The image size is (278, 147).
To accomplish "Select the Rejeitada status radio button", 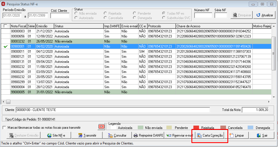I will (105, 13).
